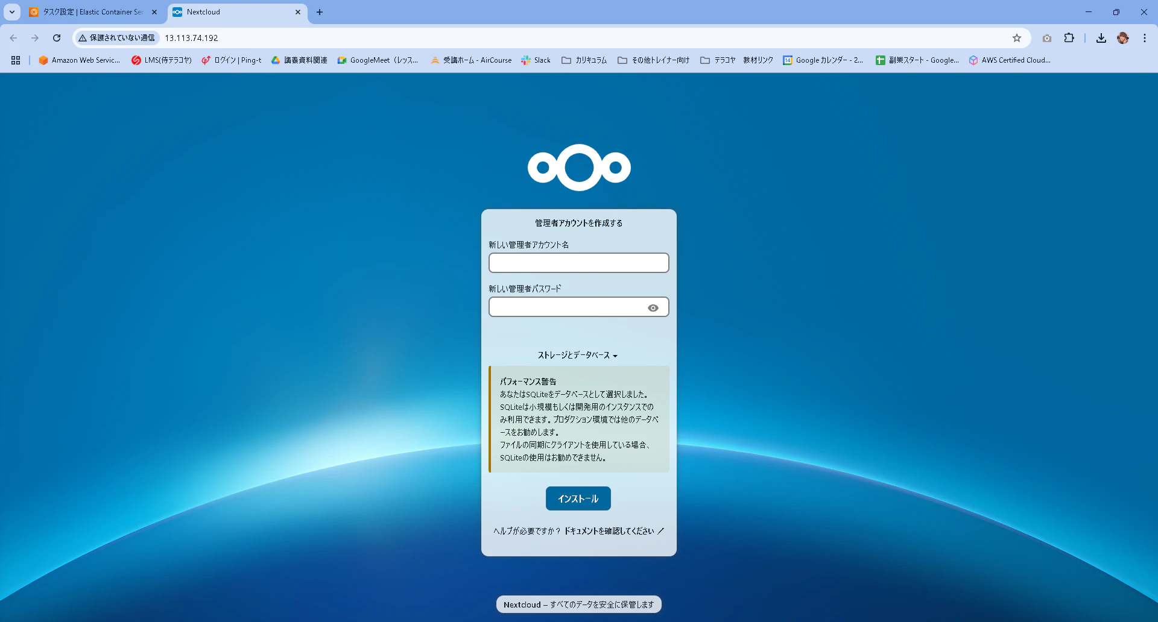Click the Nextcloud footer slogan text

[x=579, y=605]
